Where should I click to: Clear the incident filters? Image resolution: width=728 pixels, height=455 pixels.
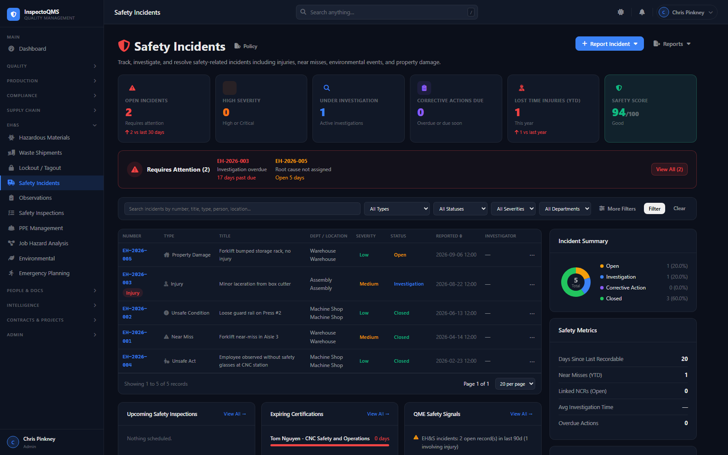(679, 208)
